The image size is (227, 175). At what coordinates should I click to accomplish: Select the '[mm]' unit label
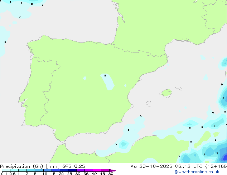[x=53, y=166]
